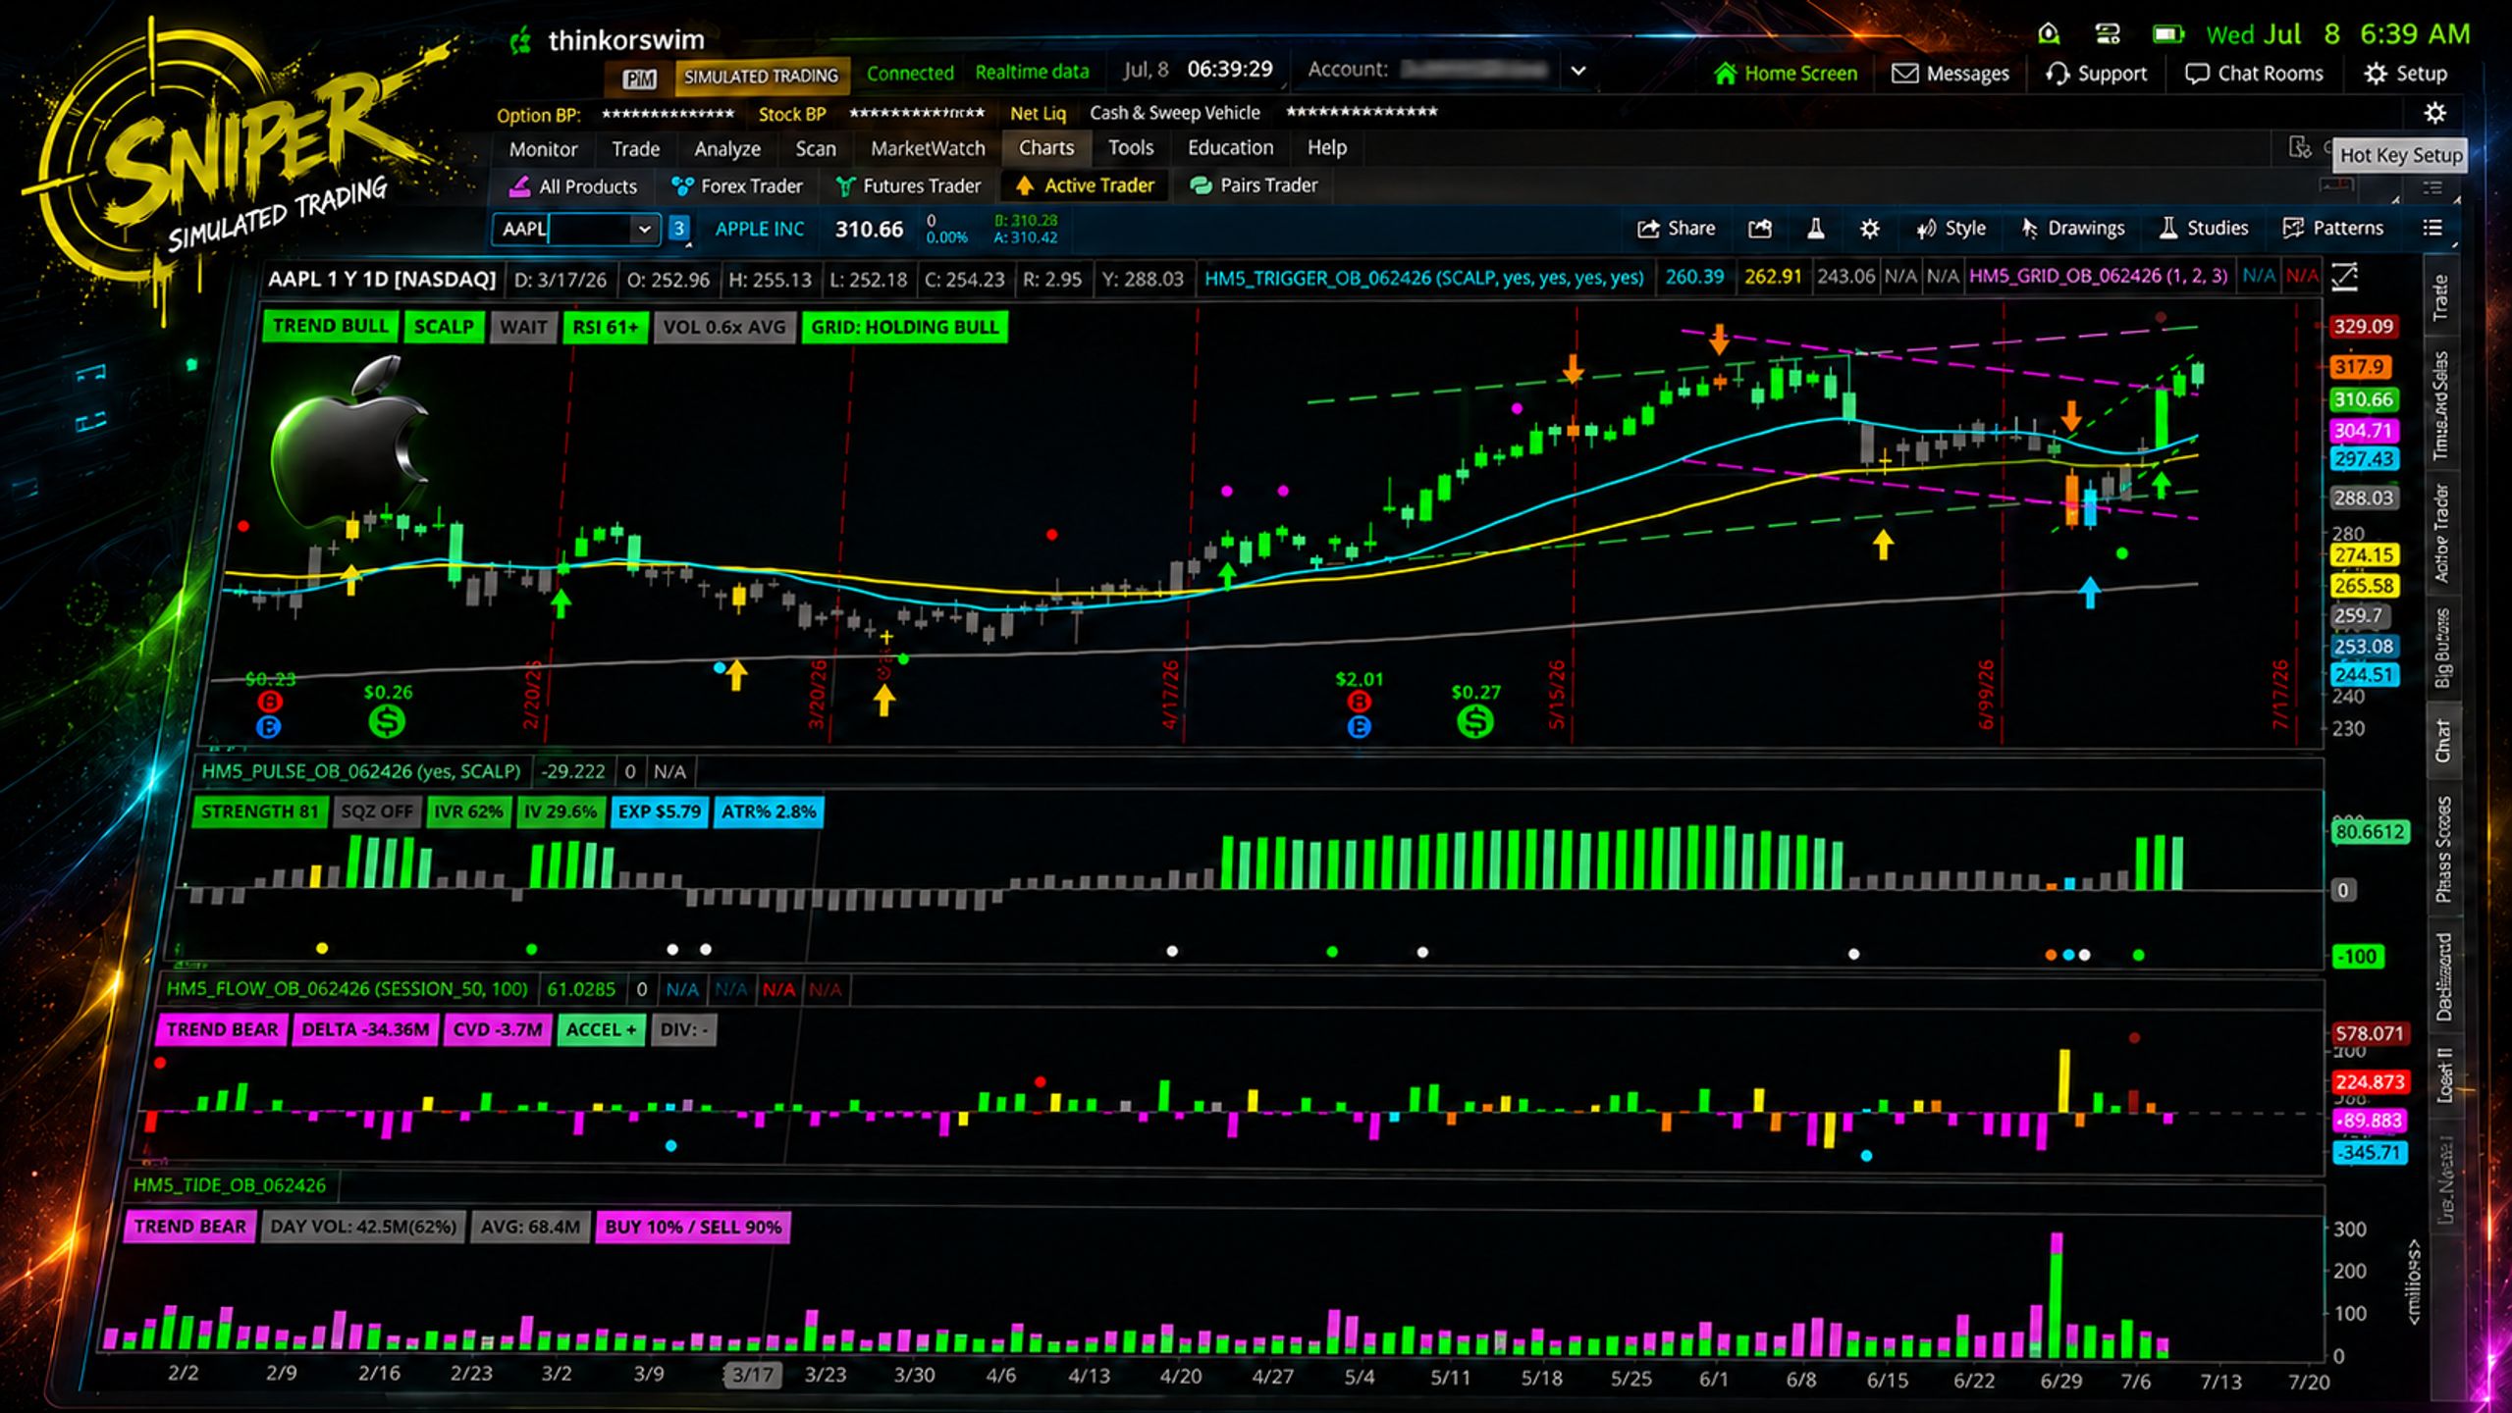2512x1413 pixels.
Task: Click the Apple logo on the chart
Action: (x=348, y=442)
